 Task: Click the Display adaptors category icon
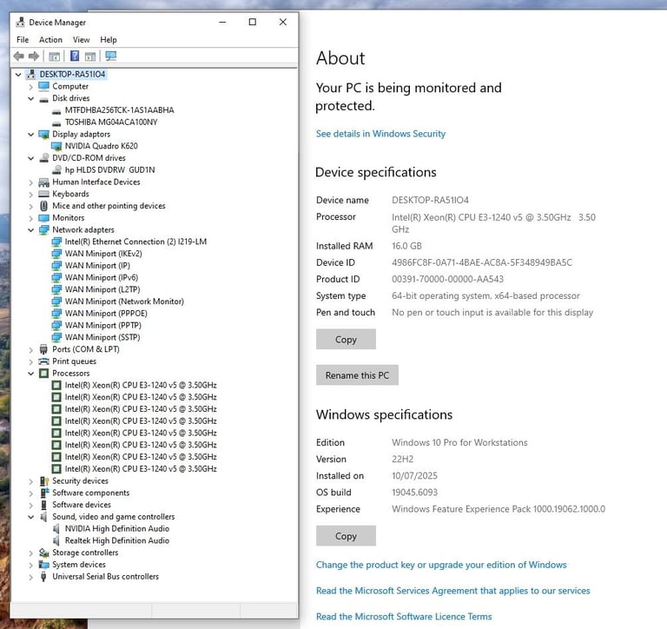[43, 135]
